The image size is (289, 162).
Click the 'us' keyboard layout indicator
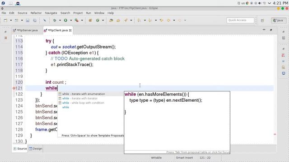243,3
